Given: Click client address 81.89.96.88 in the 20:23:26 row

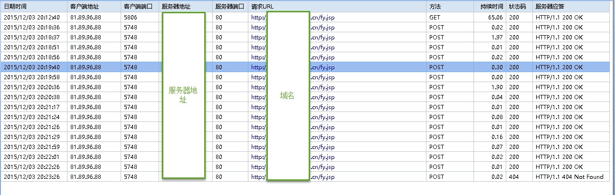Looking at the screenshot, I should [85, 176].
